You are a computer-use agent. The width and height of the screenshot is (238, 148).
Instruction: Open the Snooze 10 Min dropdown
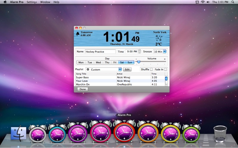tap(160, 52)
